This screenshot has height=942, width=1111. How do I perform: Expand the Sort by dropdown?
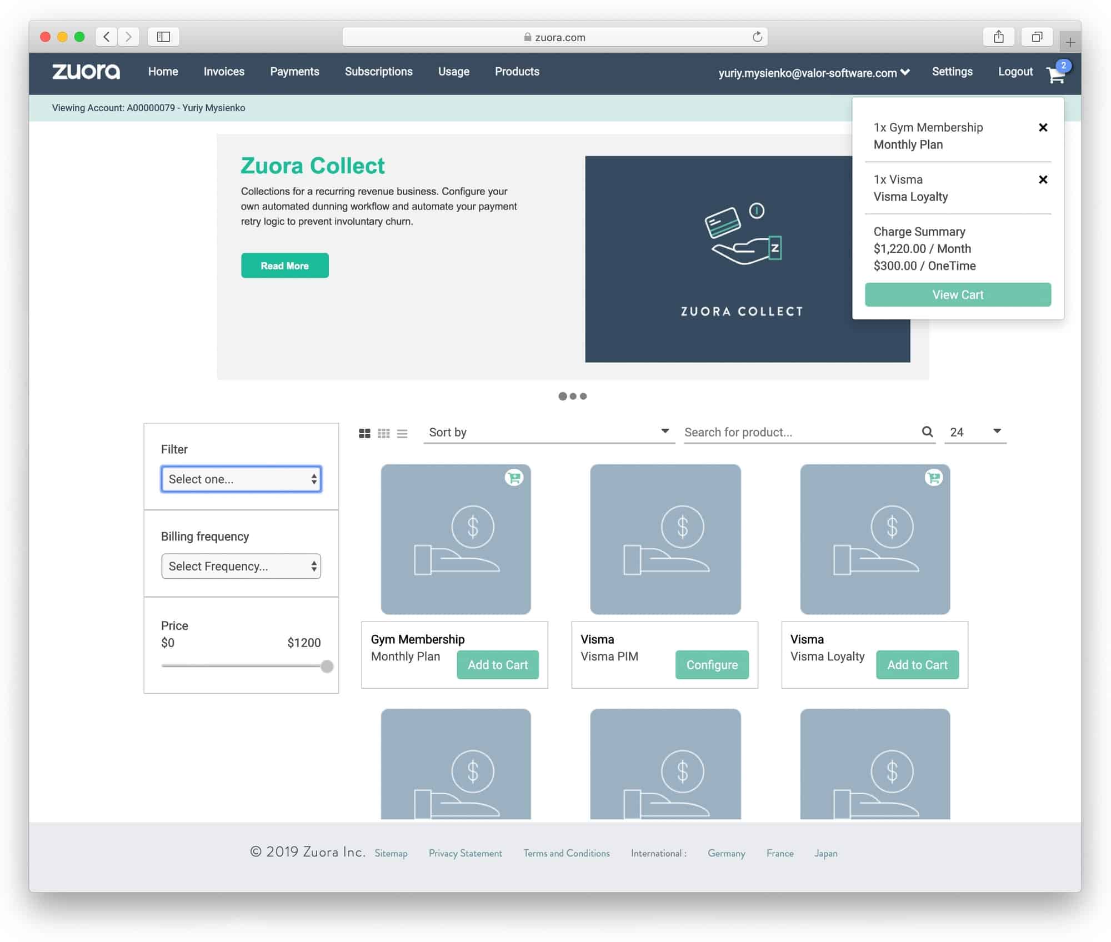[549, 432]
